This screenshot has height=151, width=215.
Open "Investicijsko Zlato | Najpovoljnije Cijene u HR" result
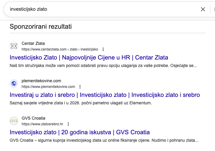[89, 57]
